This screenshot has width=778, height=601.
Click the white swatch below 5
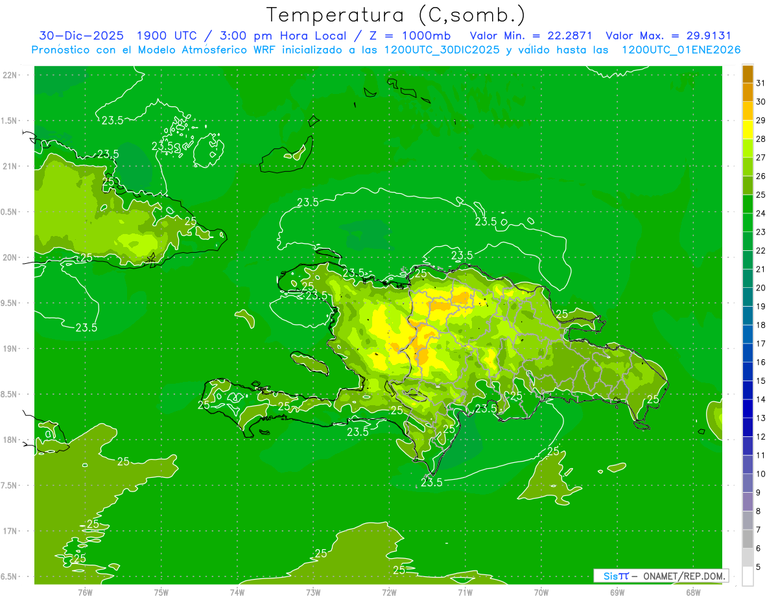748,576
